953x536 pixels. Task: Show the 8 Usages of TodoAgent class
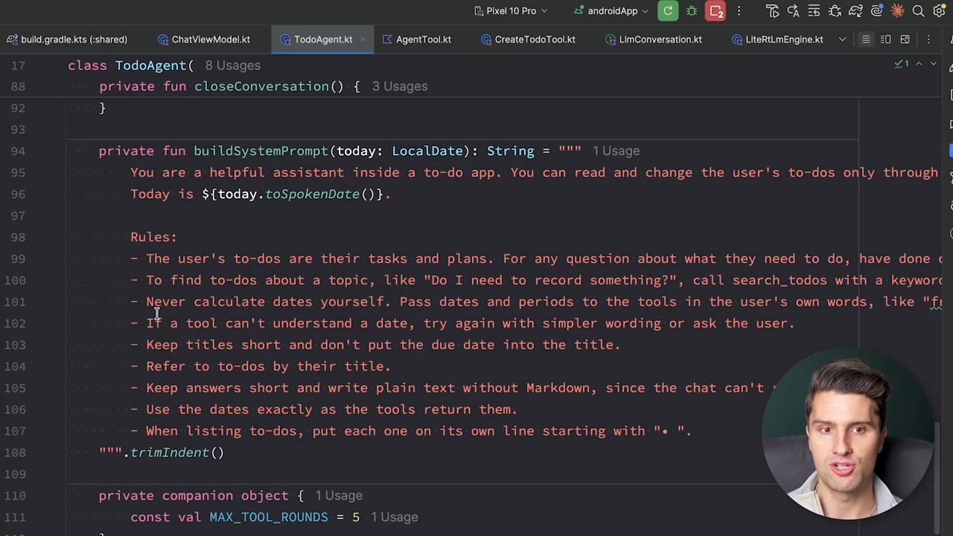click(x=232, y=66)
